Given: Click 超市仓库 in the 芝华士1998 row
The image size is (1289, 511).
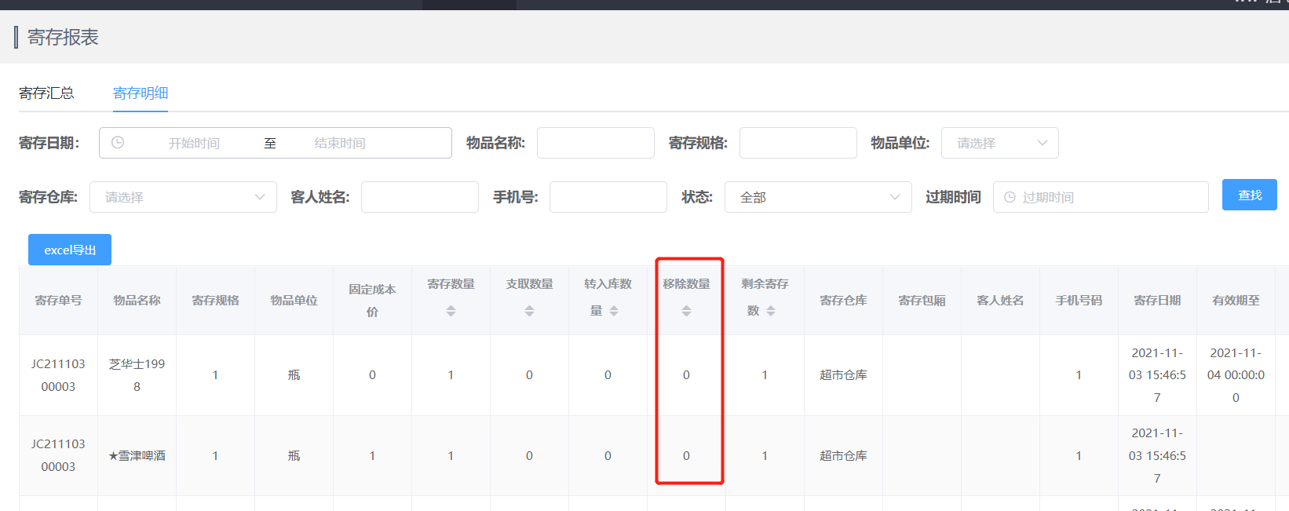Looking at the screenshot, I should click(x=843, y=375).
